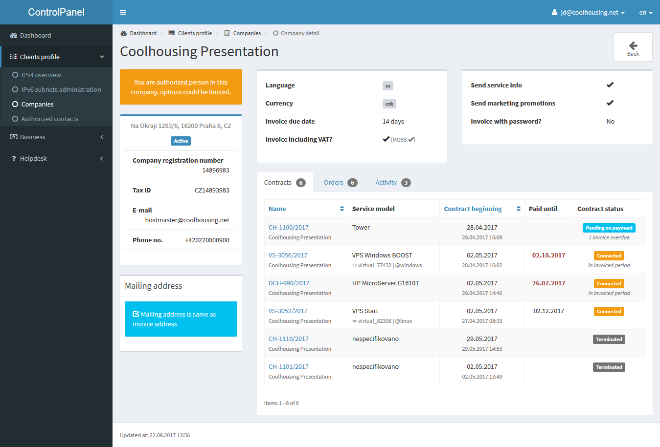
Task: Expand the Helpdesk menu chevron
Action: [x=102, y=159]
